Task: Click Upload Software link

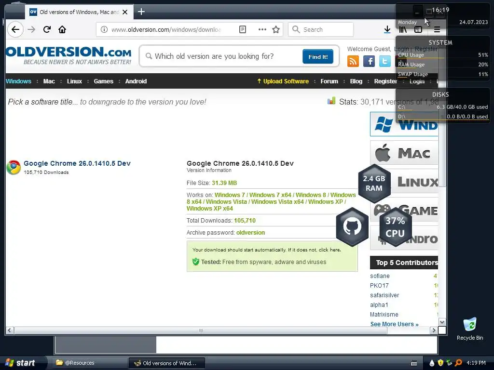Action: point(283,81)
